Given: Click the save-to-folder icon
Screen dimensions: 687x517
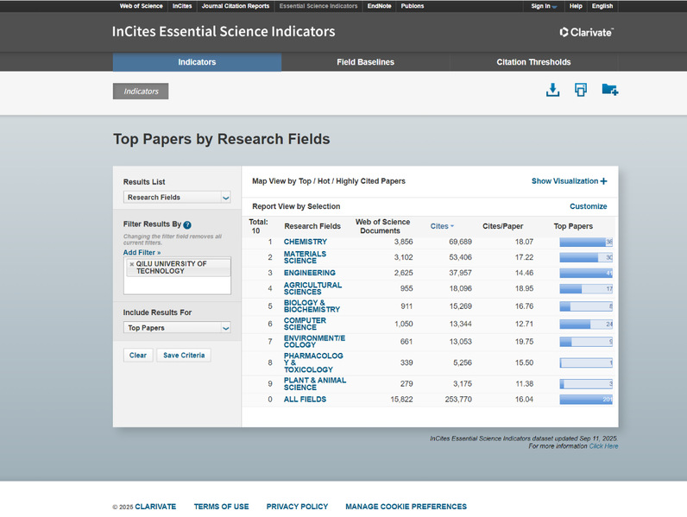Looking at the screenshot, I should (x=609, y=90).
